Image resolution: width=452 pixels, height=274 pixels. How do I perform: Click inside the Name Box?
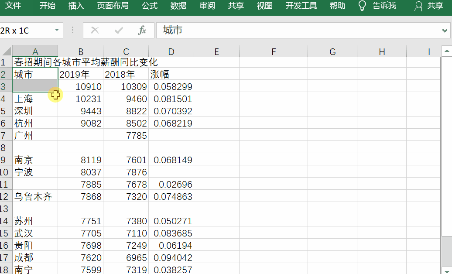point(27,30)
